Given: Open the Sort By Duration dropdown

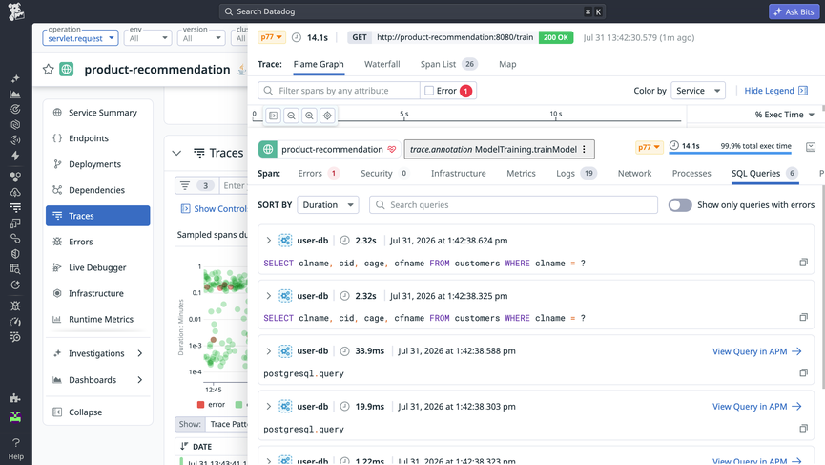Looking at the screenshot, I should [x=328, y=205].
